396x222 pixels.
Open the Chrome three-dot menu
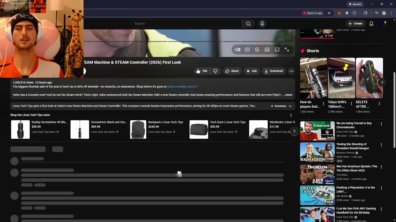[391, 13]
